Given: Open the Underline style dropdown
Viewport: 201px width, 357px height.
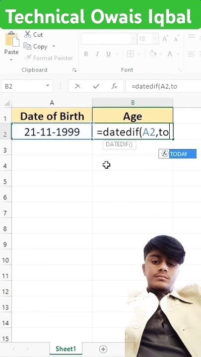Looking at the screenshot, I should [117, 54].
